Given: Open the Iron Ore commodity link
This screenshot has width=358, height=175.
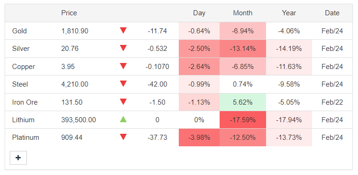Looking at the screenshot, I should point(25,102).
